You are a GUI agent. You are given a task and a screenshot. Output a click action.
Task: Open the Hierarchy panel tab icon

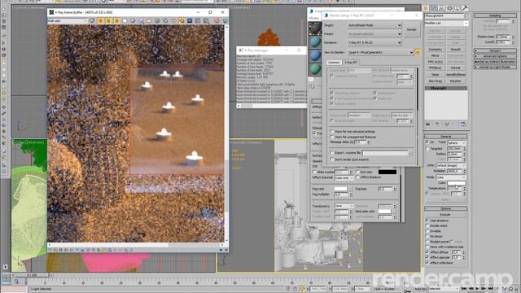coord(441,8)
